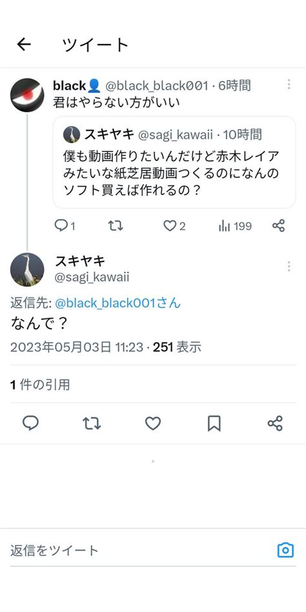Open three-dot menu on black's tweet
This screenshot has height=612, width=306.
pyautogui.click(x=289, y=85)
